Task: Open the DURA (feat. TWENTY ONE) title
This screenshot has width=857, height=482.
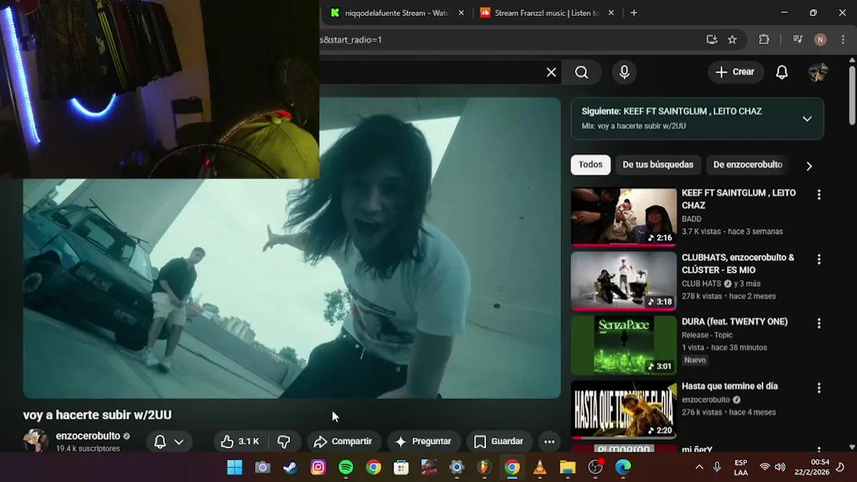Action: click(x=734, y=321)
